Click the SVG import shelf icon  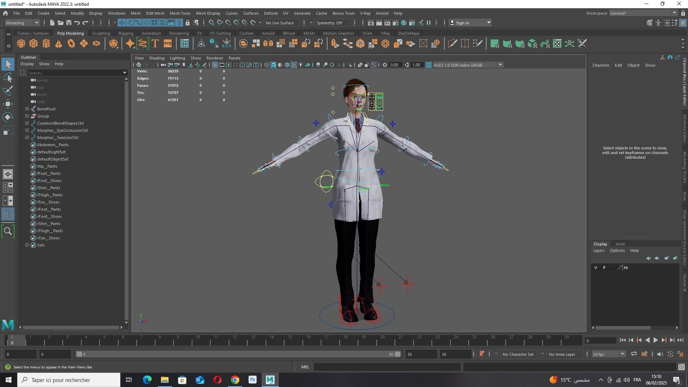click(x=168, y=44)
